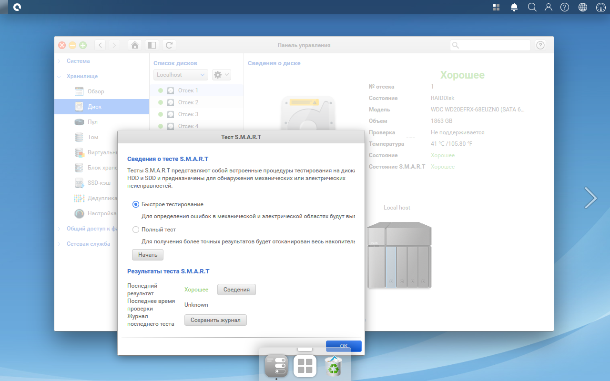
Task: Open the Localhost dropdown
Action: [181, 75]
